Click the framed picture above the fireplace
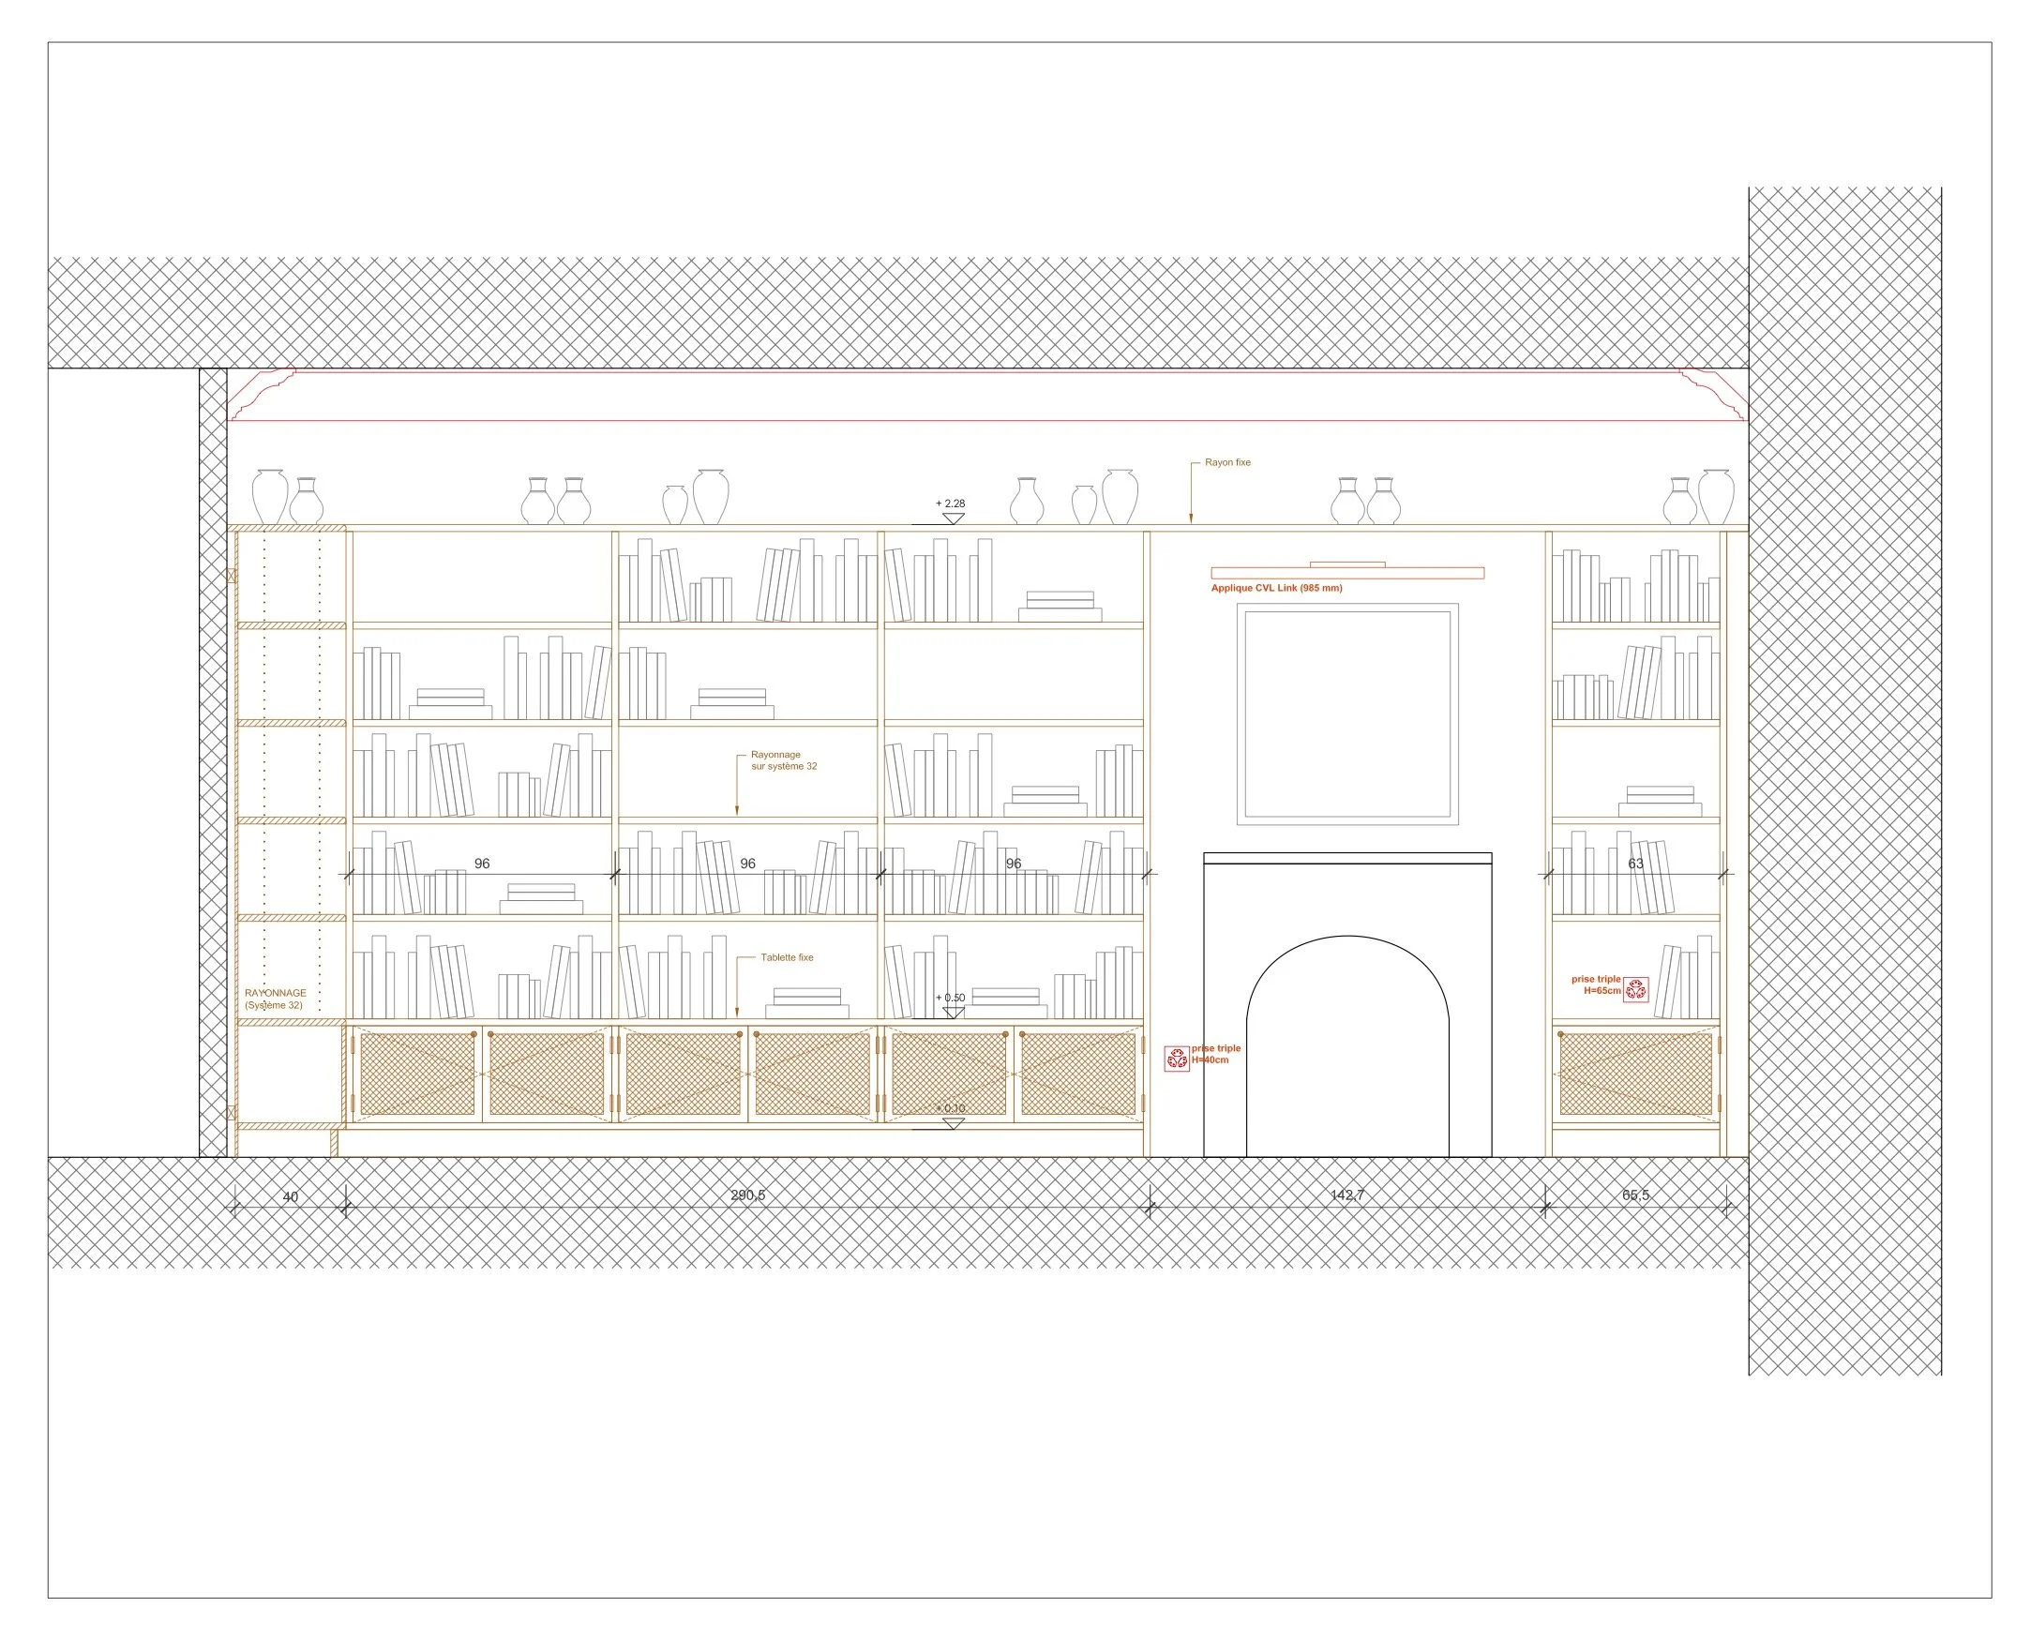 tap(1346, 714)
